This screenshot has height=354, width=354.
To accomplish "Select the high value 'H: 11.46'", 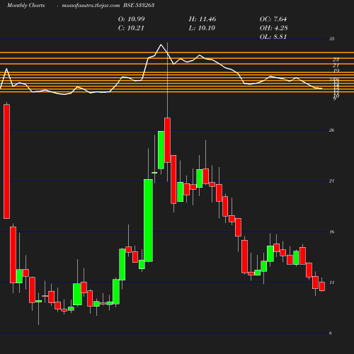I will tap(202, 19).
